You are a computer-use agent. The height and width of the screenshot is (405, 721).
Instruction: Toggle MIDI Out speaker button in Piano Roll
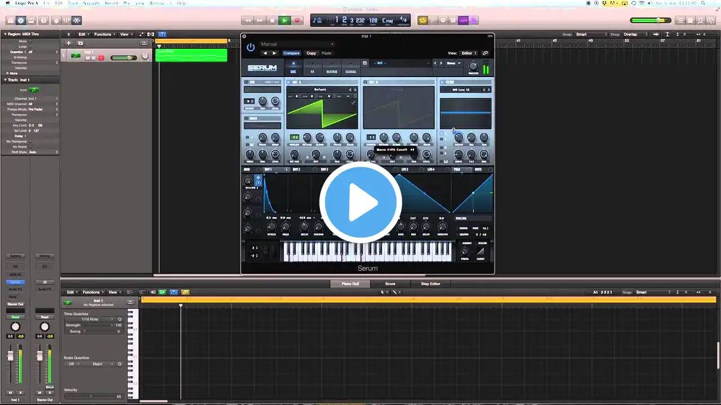153,292
